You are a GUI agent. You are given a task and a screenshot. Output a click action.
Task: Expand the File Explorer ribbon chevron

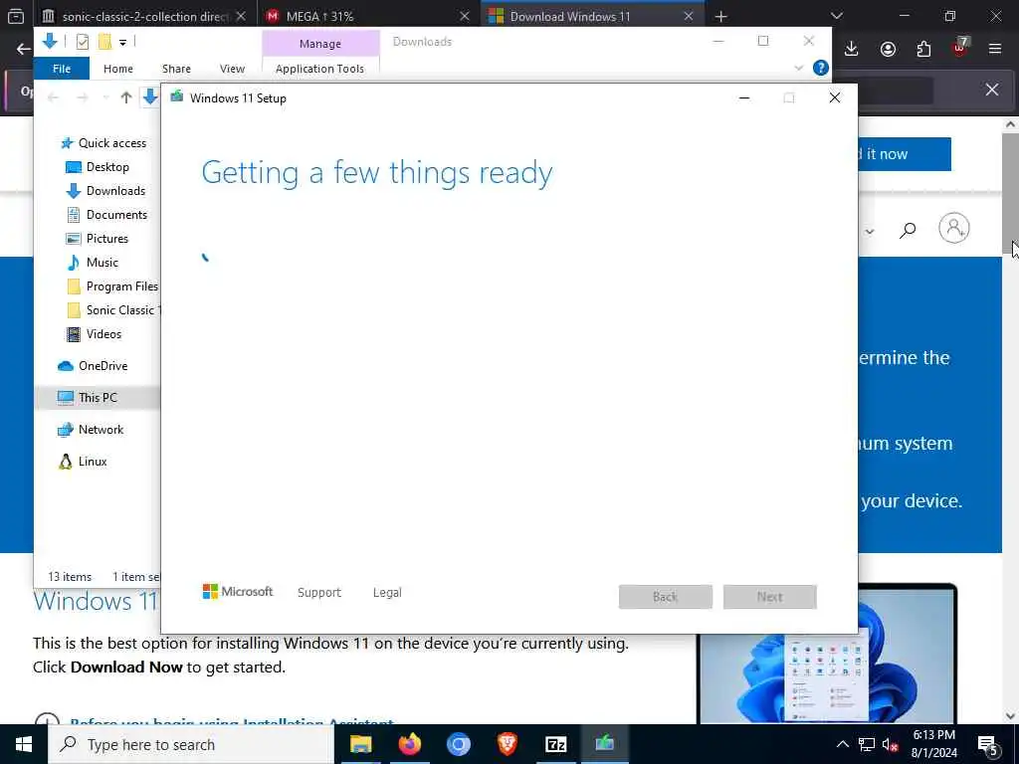tap(799, 68)
